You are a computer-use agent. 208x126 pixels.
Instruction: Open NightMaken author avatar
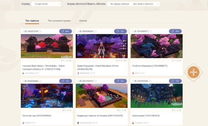pyautogui.click(x=78, y=73)
